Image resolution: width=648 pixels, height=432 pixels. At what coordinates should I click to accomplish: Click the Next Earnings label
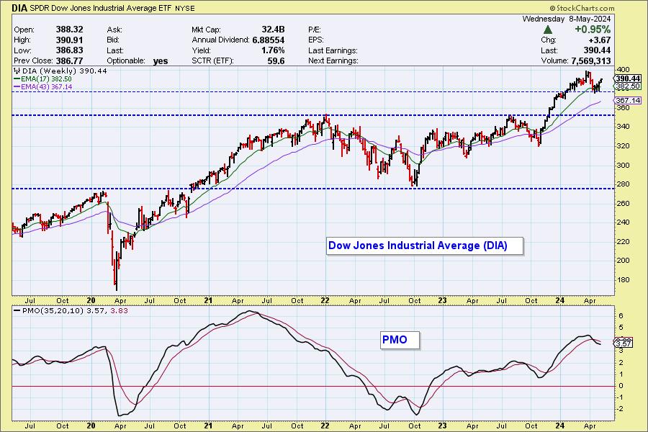(333, 60)
